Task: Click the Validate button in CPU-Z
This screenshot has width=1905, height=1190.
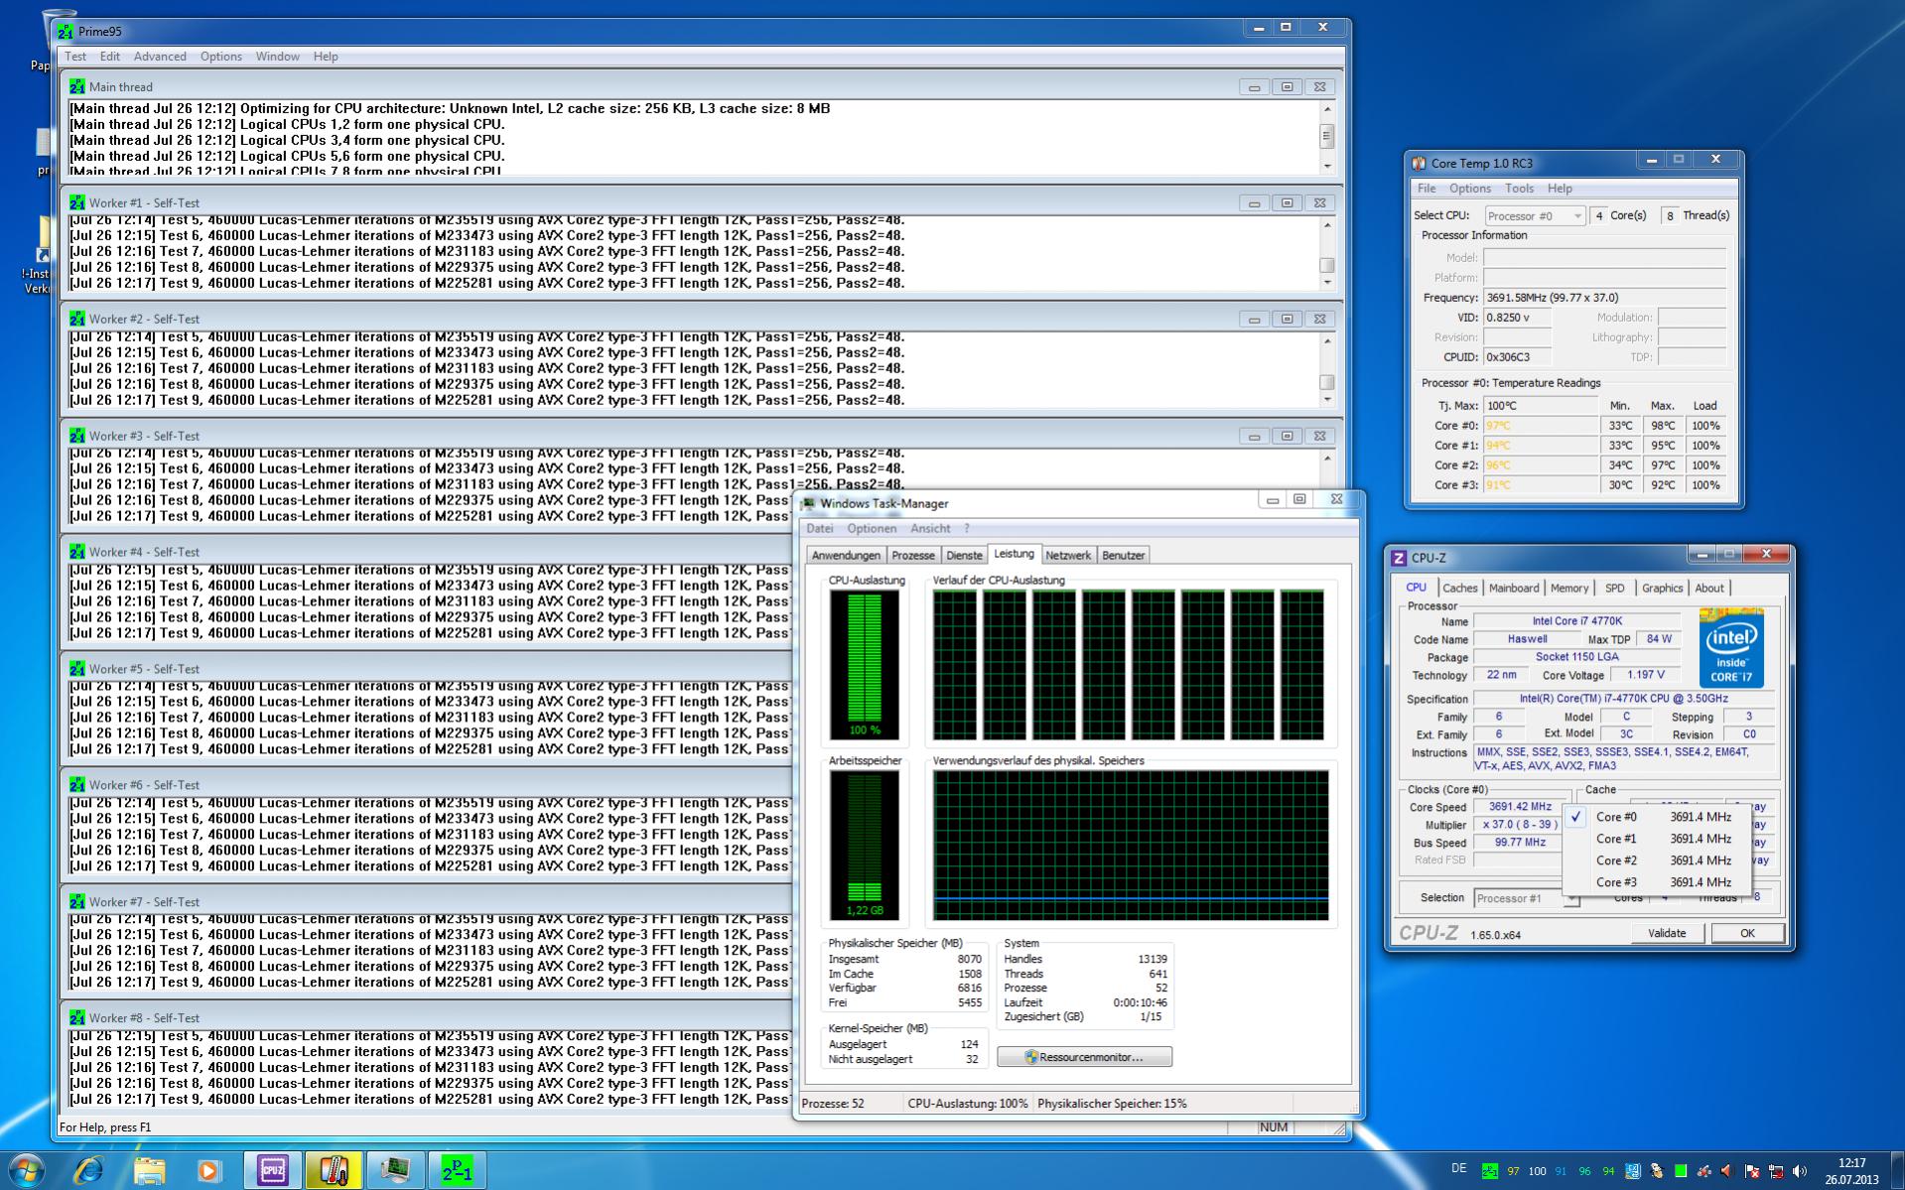Action: (x=1667, y=933)
